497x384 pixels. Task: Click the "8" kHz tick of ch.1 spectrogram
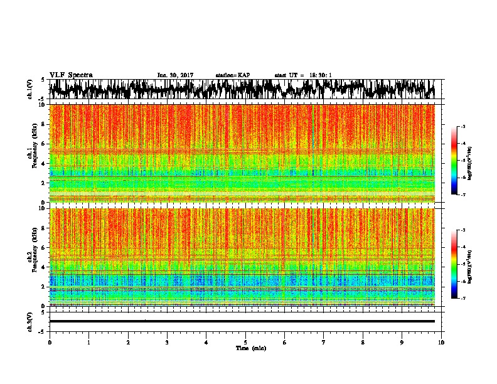point(43,124)
